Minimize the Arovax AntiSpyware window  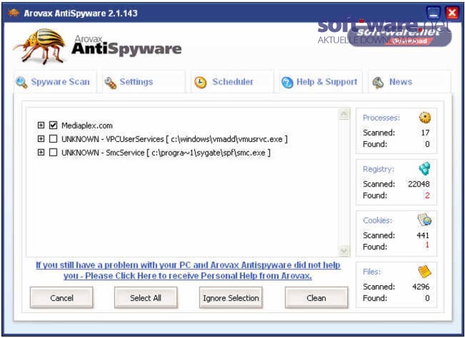(433, 13)
